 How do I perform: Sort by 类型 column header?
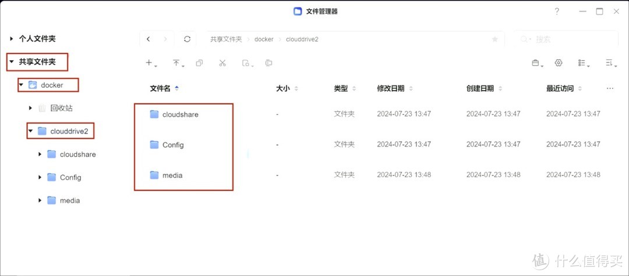(341, 88)
